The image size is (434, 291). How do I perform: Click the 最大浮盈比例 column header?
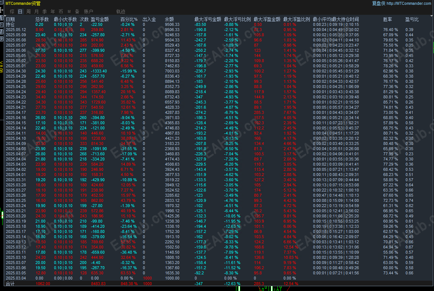click(x=296, y=19)
